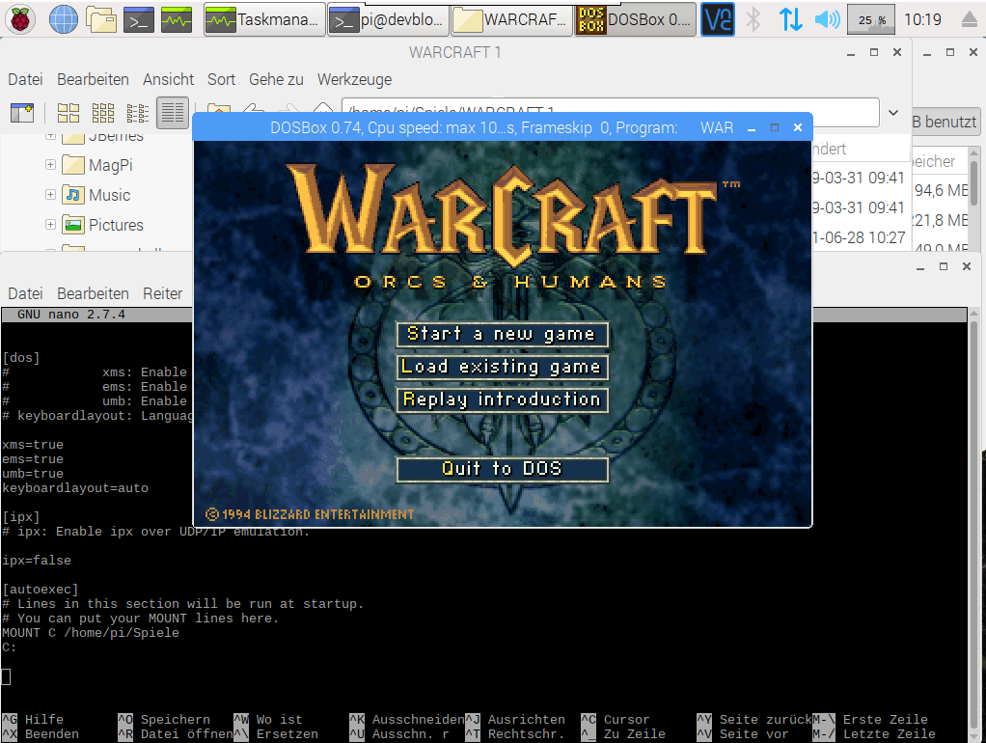Click the Bluetooth tray icon
Screen dimensions: 986x743
[x=753, y=19]
